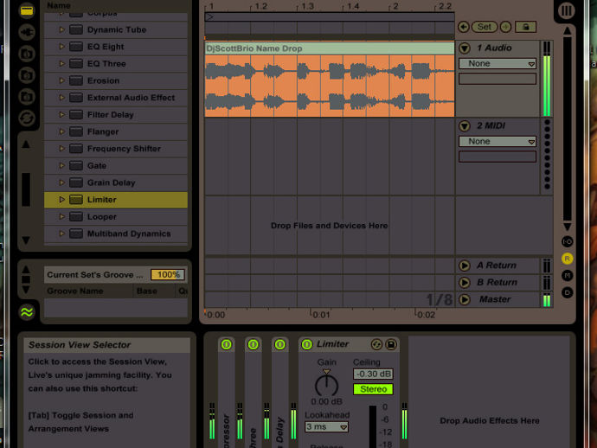Toggle the EQ Three device activator

(253, 344)
